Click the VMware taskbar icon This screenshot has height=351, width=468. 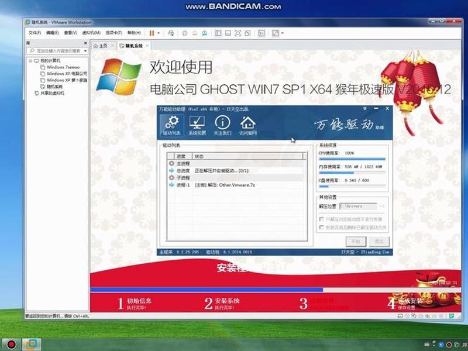click(32, 345)
